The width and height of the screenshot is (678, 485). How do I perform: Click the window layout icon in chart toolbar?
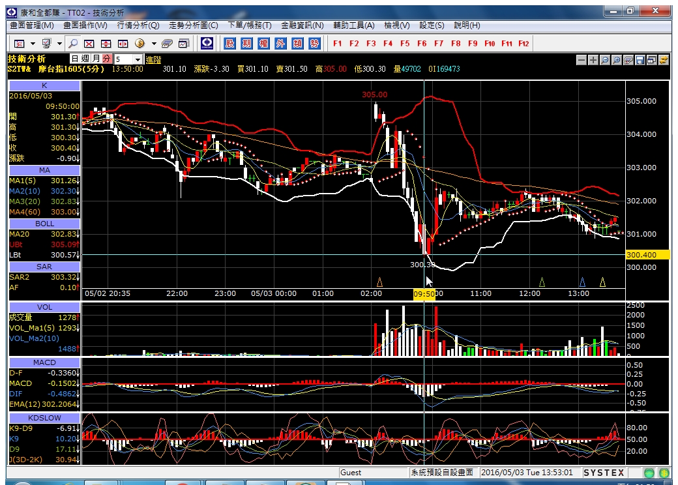coord(652,60)
